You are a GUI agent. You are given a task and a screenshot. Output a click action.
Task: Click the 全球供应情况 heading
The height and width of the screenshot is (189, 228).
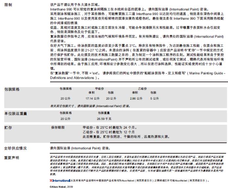(x=15, y=148)
